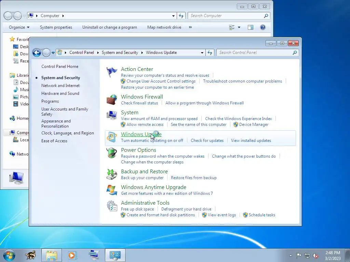Go to Control Panel Home
Image resolution: width=350 pixels, height=262 pixels.
[x=60, y=67]
